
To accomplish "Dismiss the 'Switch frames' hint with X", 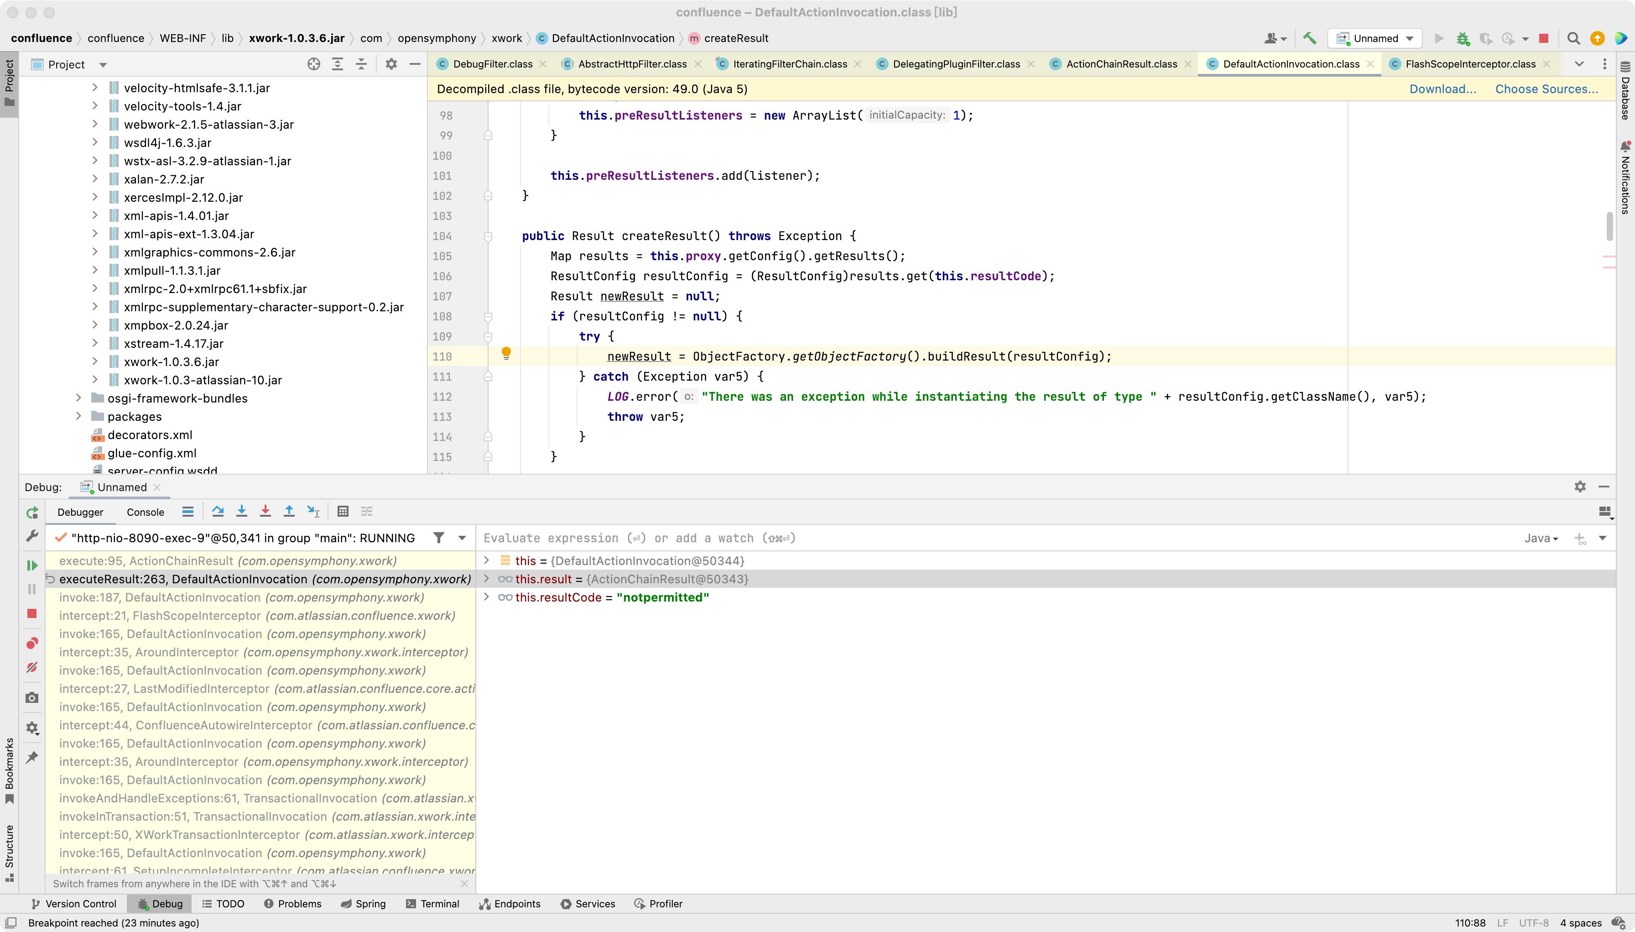I will point(464,883).
